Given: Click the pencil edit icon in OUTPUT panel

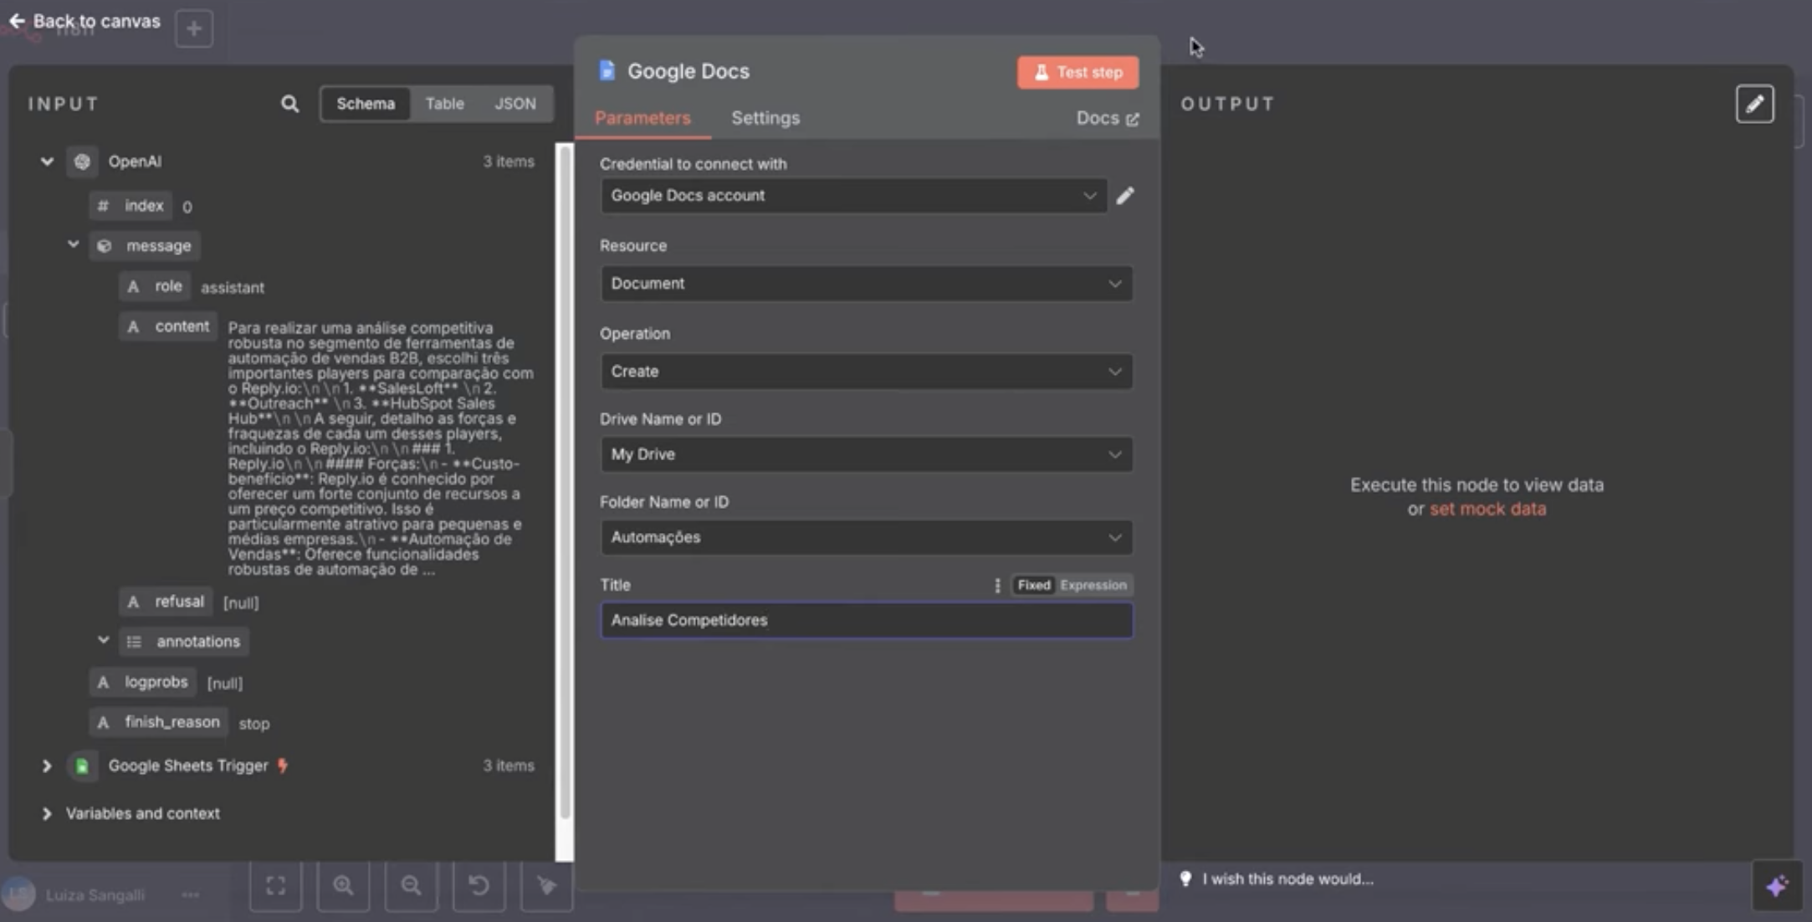Looking at the screenshot, I should (x=1754, y=104).
